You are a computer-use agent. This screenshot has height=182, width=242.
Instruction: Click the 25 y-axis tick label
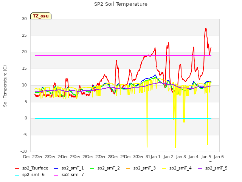tap(24, 35)
